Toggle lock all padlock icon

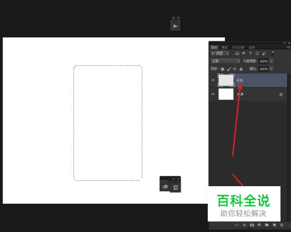241,69
